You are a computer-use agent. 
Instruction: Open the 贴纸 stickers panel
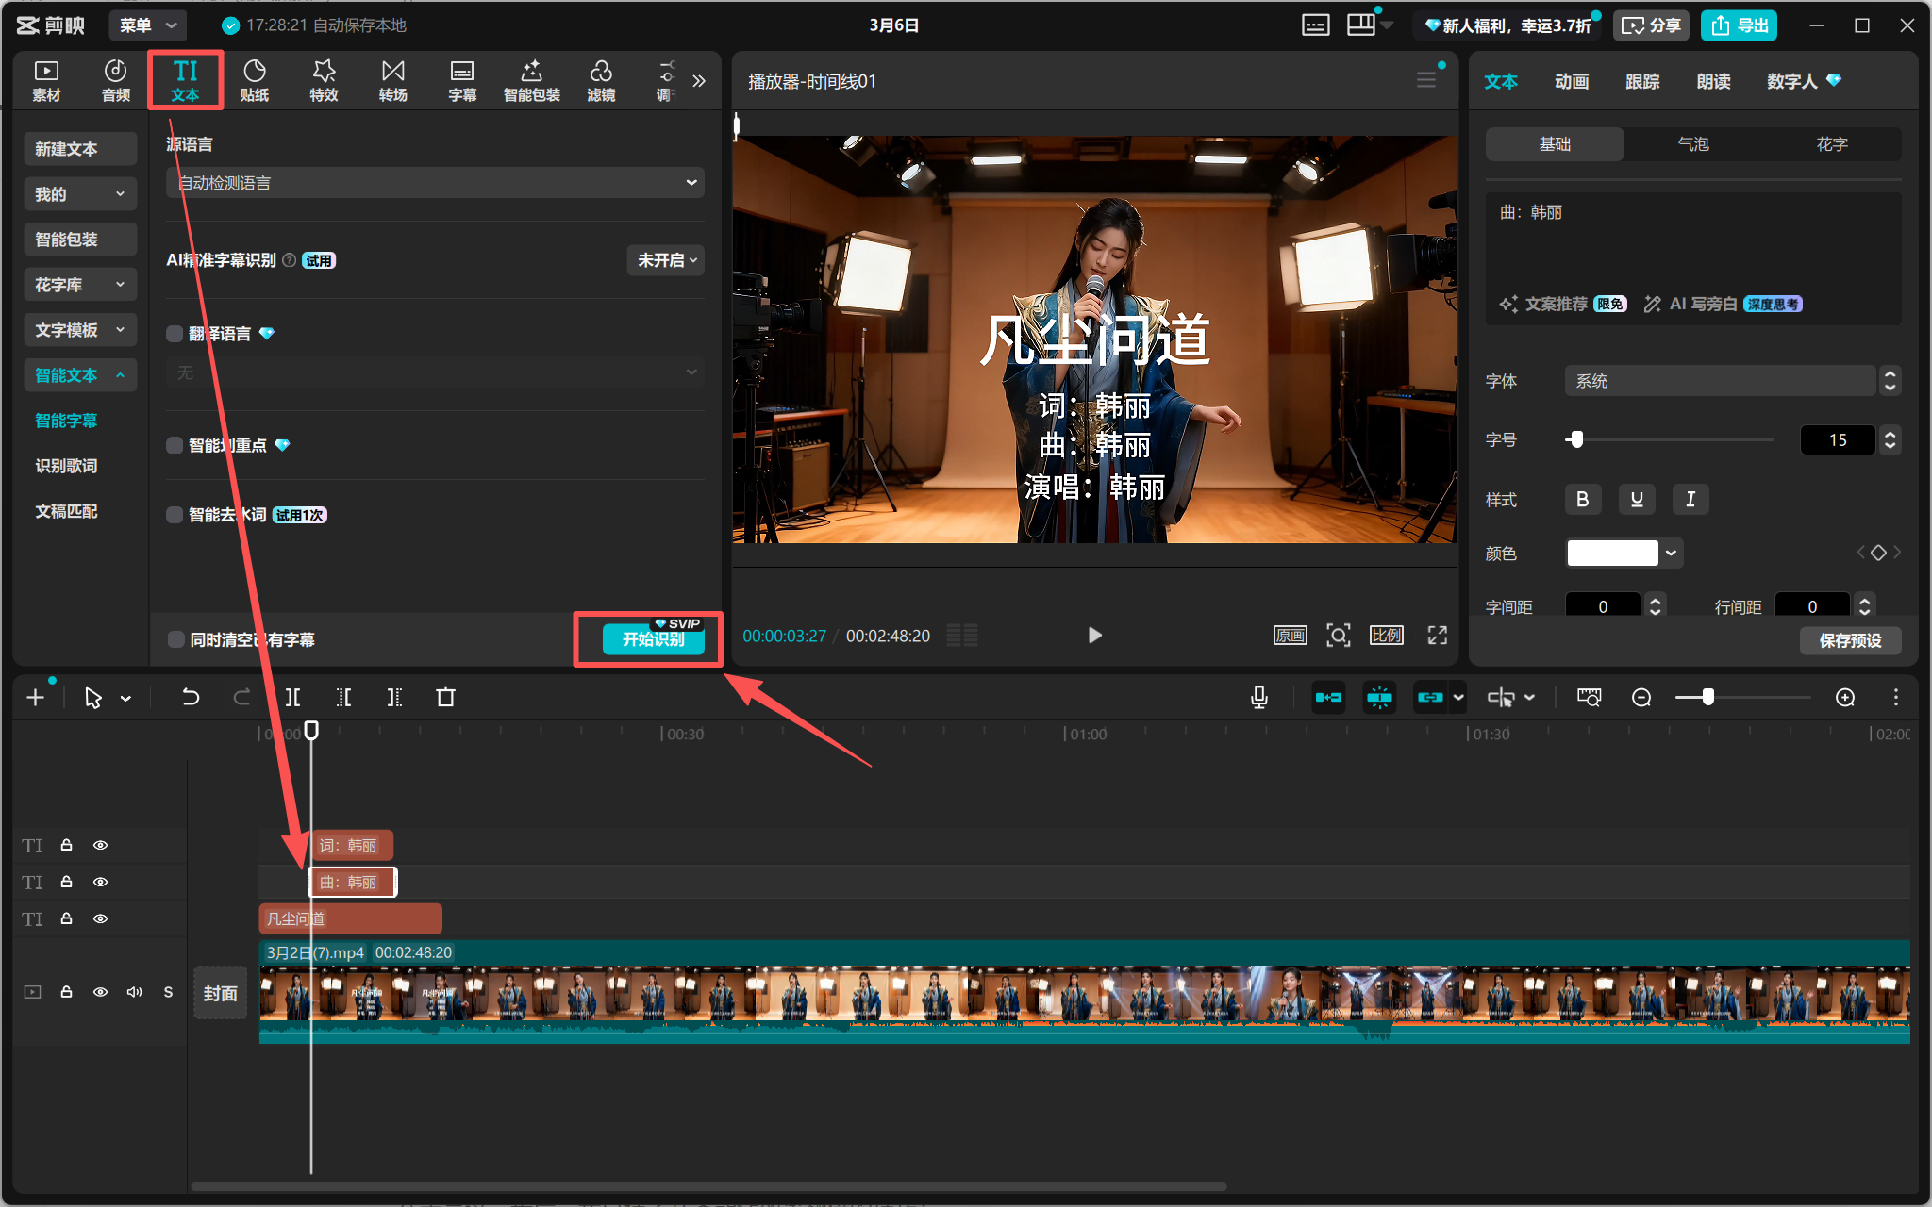click(254, 80)
